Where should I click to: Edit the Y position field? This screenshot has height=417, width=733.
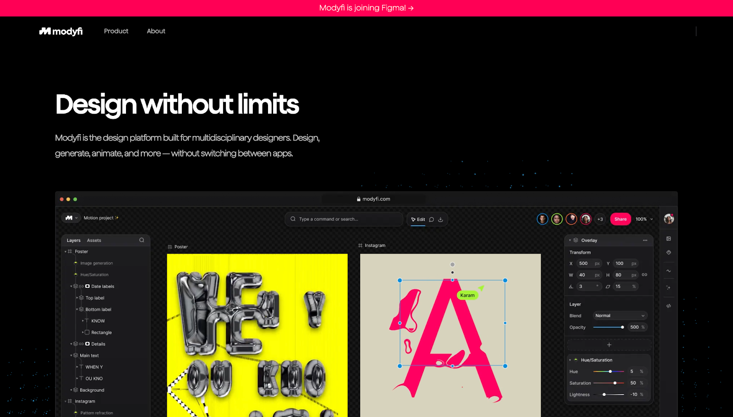coord(626,264)
